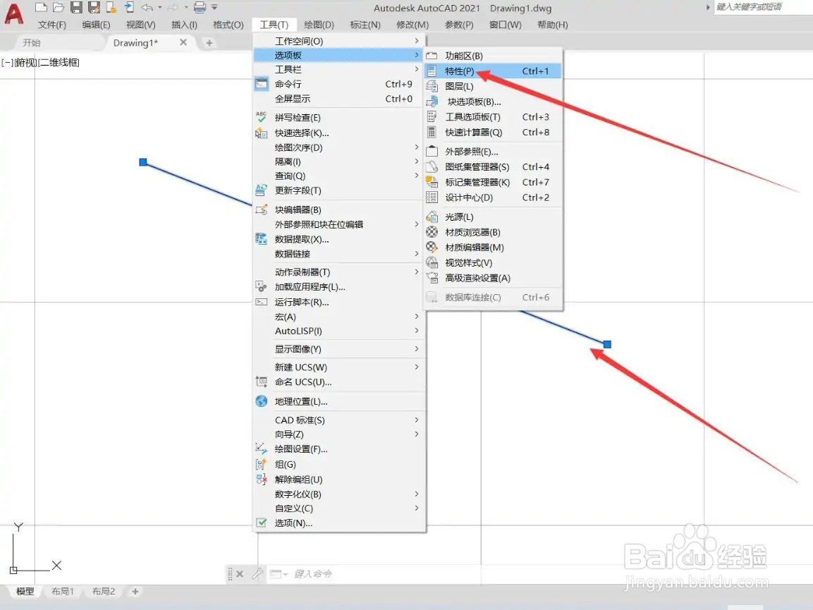
Task: Open 材质浏览器(B) materials browser
Action: pyautogui.click(x=493, y=232)
